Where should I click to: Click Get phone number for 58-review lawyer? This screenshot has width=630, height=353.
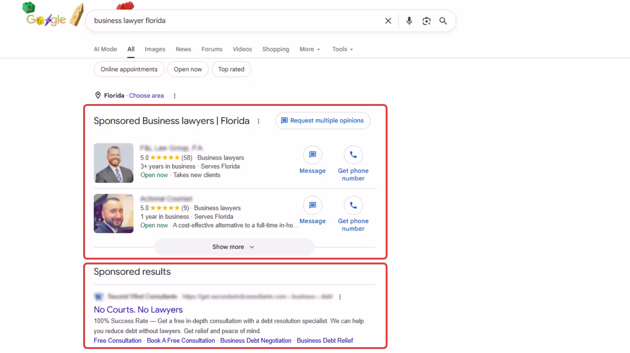click(x=353, y=175)
